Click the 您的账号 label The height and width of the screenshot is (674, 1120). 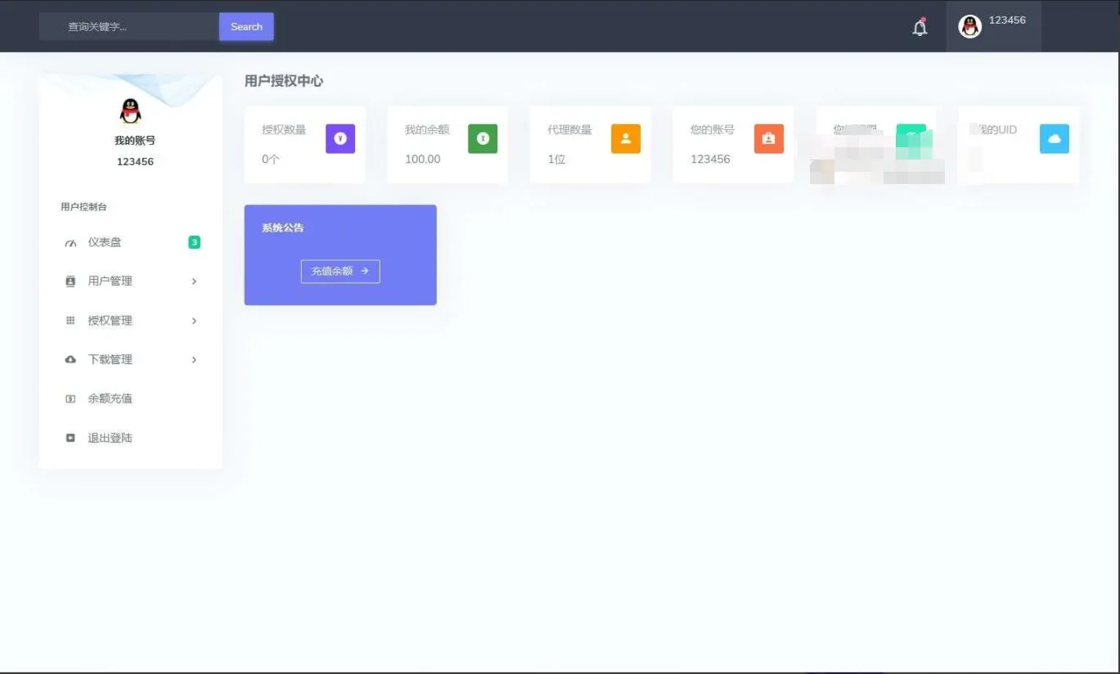(713, 130)
